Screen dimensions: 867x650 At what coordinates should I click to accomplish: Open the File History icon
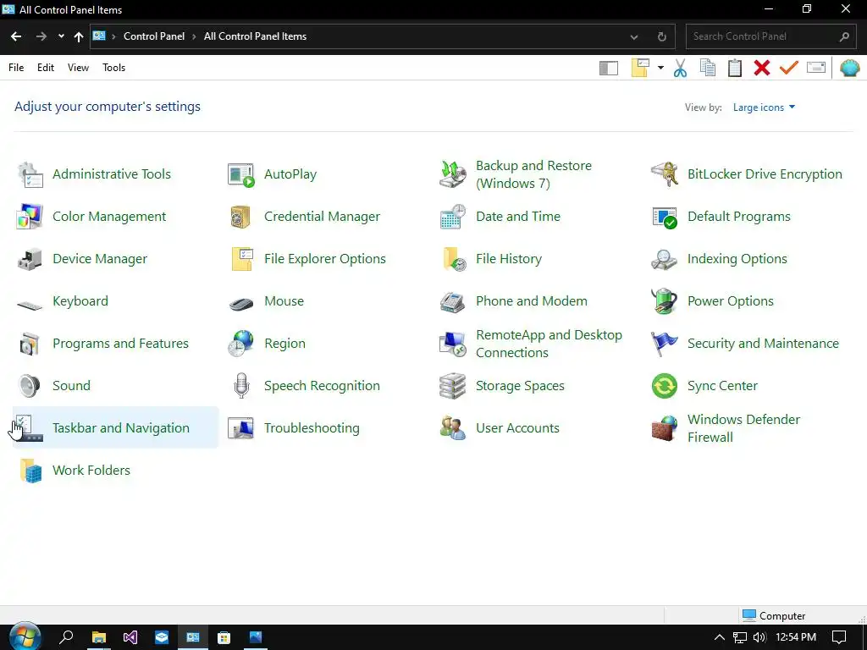[x=453, y=259]
